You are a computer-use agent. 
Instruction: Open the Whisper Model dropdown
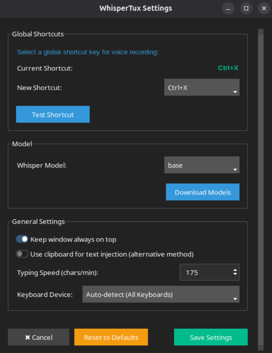point(202,165)
